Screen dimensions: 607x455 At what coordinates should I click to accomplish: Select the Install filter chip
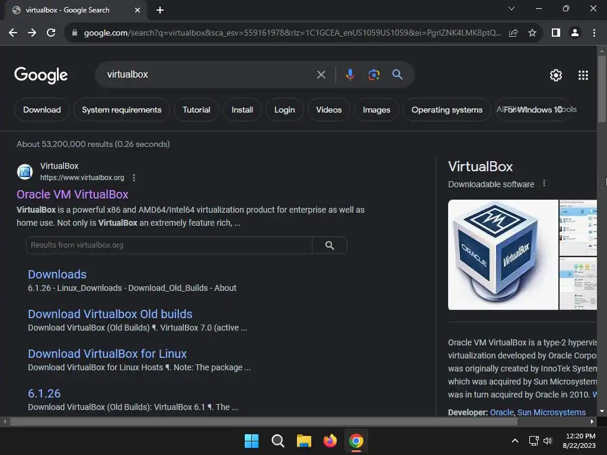242,110
